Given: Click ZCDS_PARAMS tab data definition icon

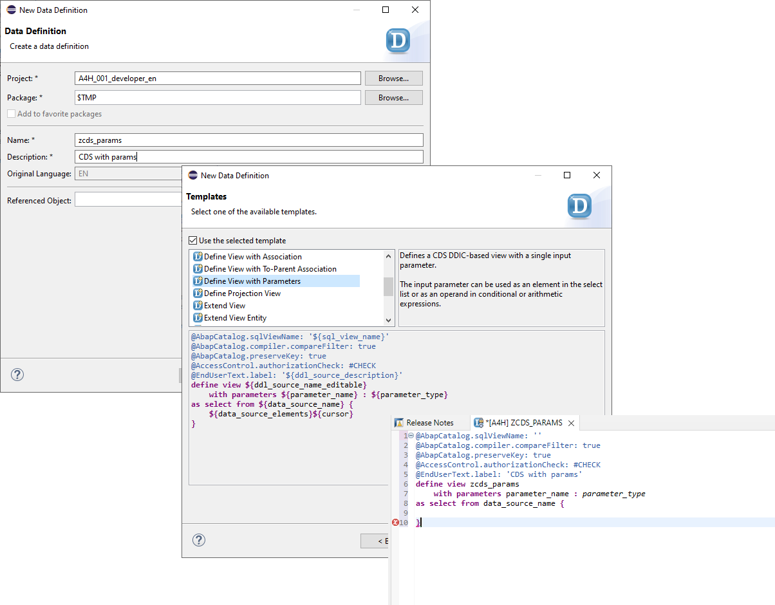Looking at the screenshot, I should coord(478,423).
